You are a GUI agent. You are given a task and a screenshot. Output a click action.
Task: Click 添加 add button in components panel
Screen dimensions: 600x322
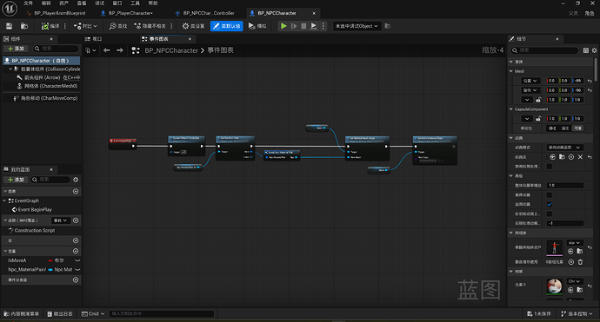(17, 49)
